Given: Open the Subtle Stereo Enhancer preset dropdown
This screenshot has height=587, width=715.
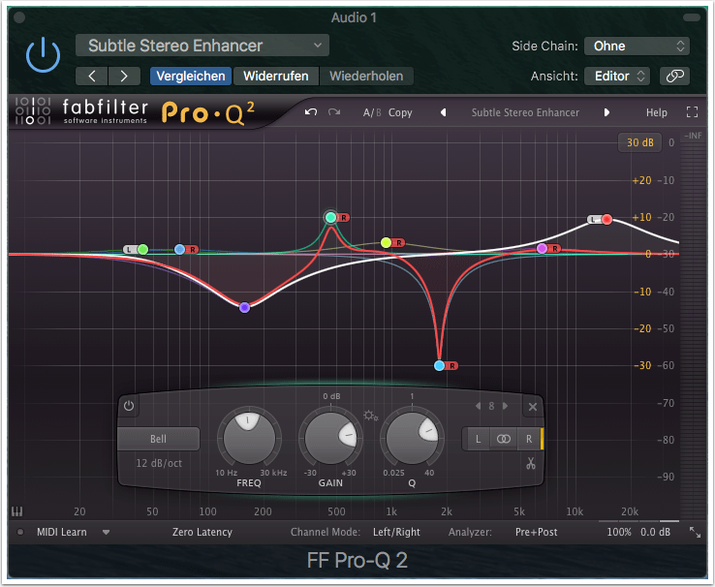Looking at the screenshot, I should click(202, 46).
